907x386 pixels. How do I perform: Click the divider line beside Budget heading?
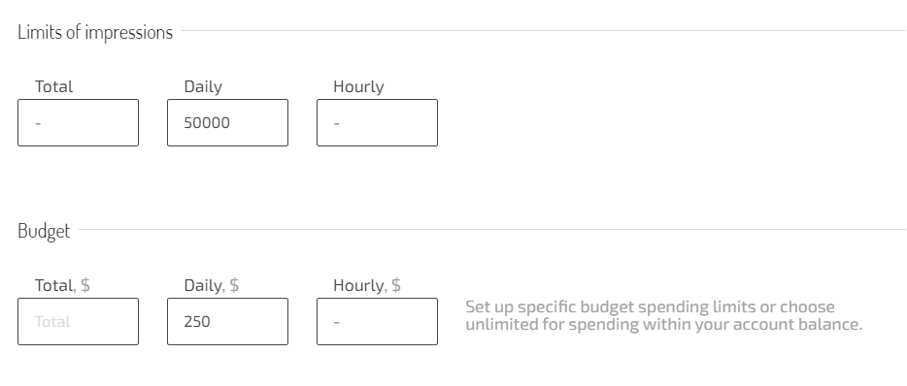(492, 230)
